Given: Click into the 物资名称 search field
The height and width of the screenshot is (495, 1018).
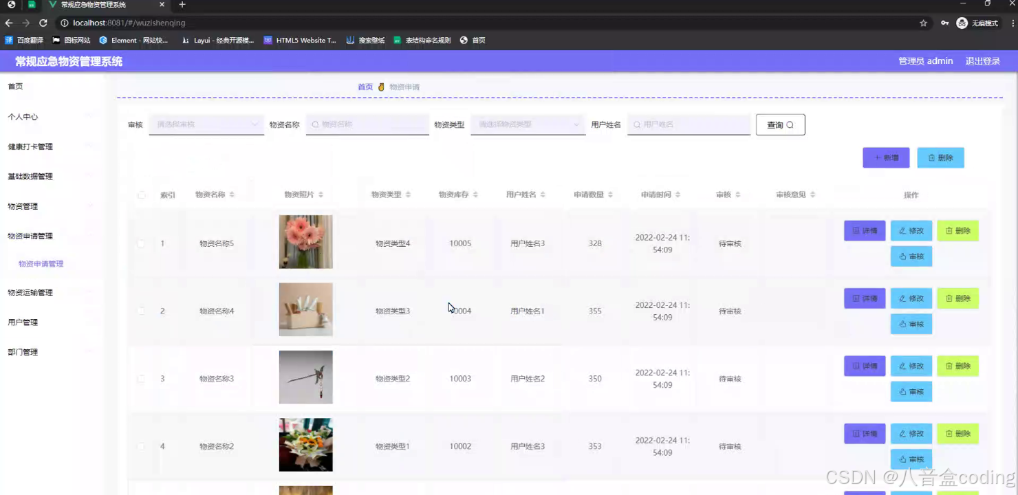Looking at the screenshot, I should [367, 124].
